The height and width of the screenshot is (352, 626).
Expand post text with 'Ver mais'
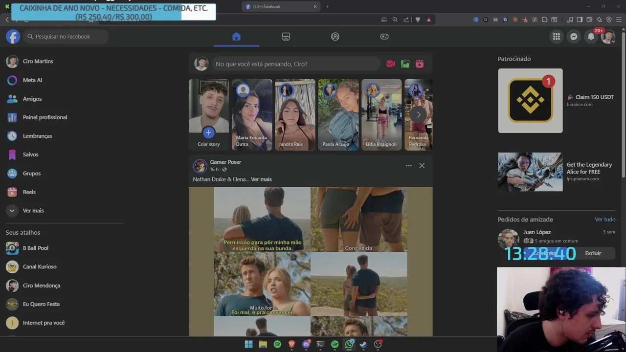261,179
